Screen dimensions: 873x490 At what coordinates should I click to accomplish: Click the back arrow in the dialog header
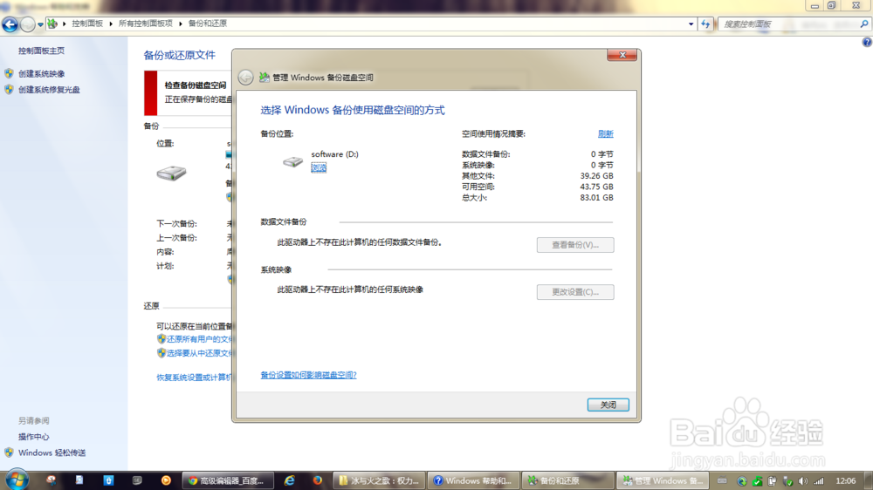(x=245, y=78)
